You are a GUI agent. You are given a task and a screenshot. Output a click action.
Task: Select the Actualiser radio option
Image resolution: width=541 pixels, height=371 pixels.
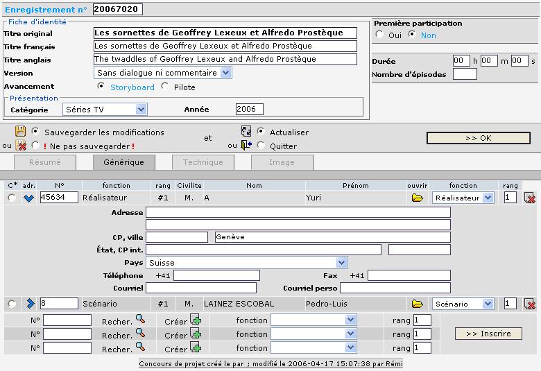261,132
